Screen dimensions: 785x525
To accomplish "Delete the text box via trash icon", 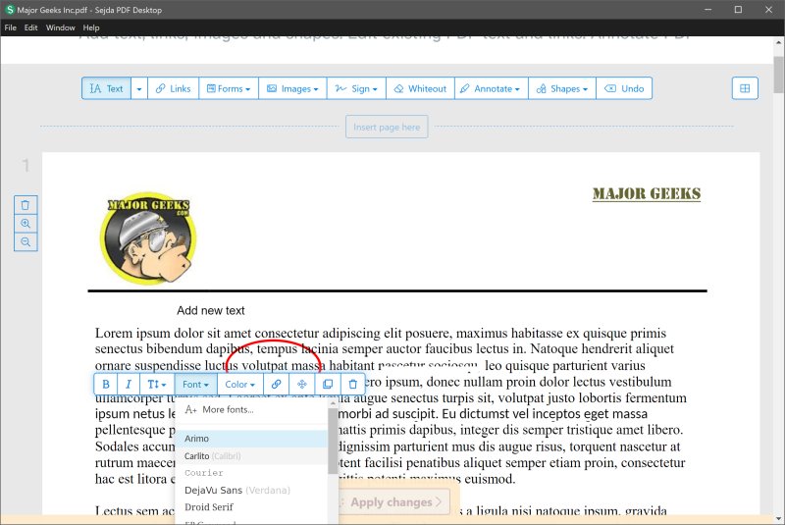I will coord(353,385).
